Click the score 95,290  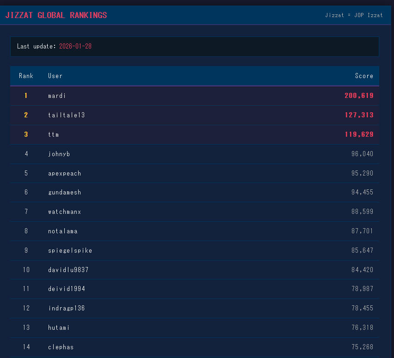(363, 173)
